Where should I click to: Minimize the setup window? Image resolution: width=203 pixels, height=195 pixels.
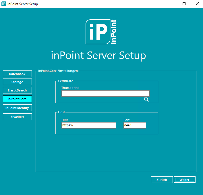coord(171,4)
